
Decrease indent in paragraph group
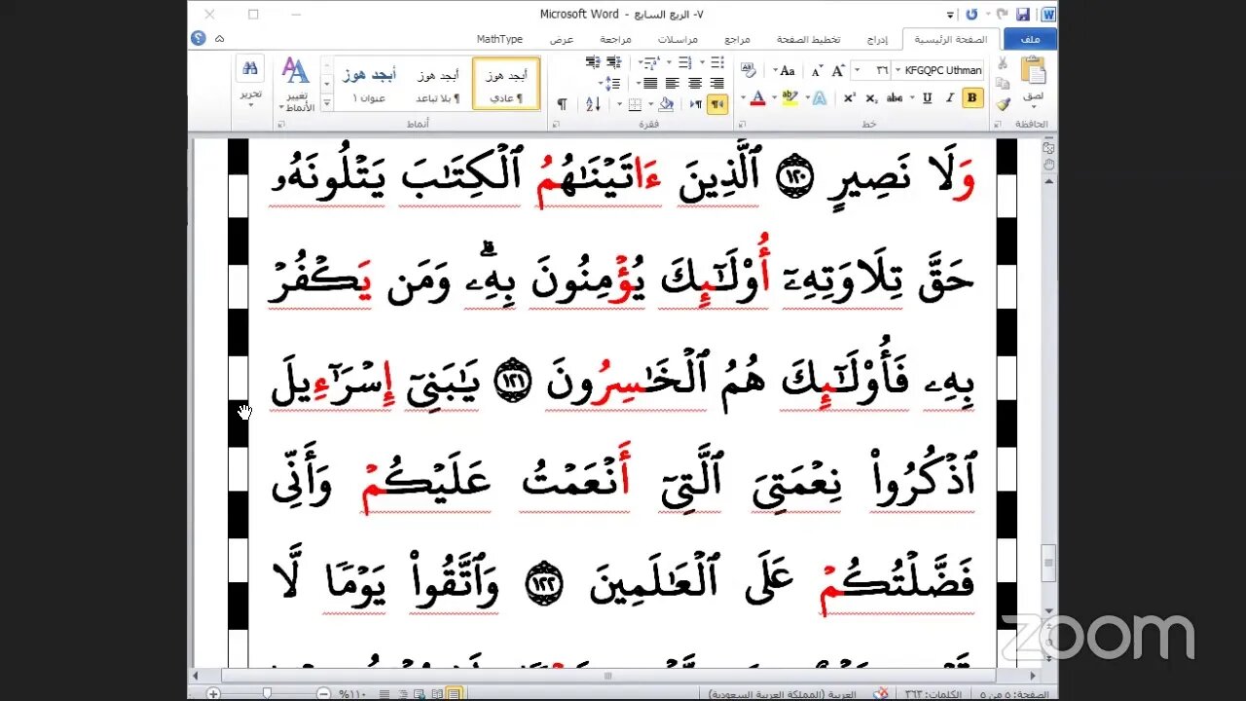click(x=614, y=62)
